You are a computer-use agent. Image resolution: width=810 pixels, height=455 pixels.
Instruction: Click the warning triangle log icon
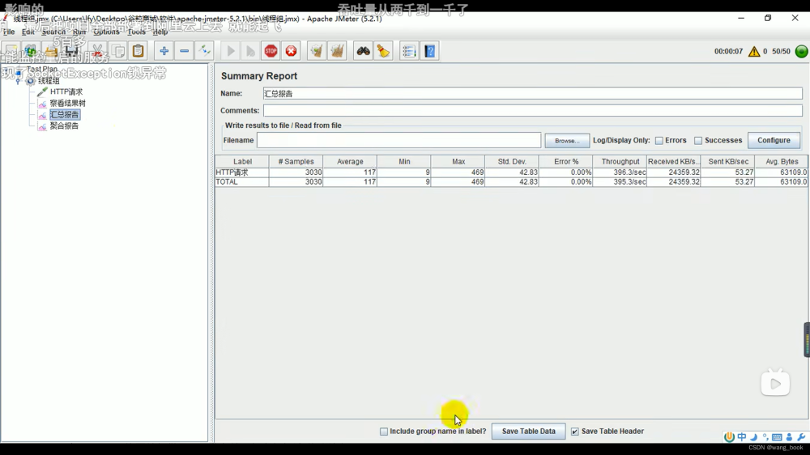tap(754, 51)
